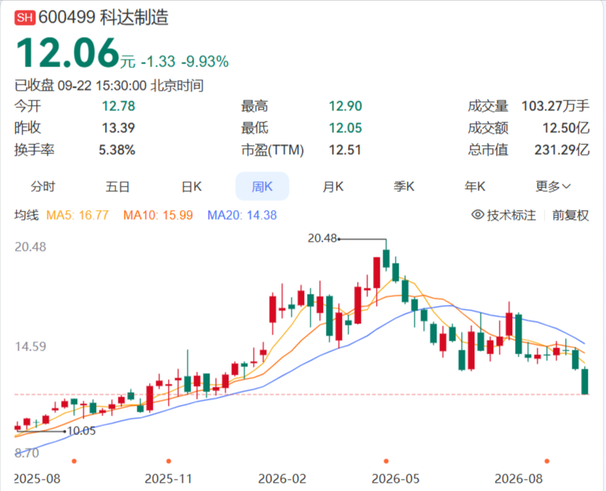606x491 pixels.
Task: Click the orange event dot near 2026-08
Action: [547, 462]
